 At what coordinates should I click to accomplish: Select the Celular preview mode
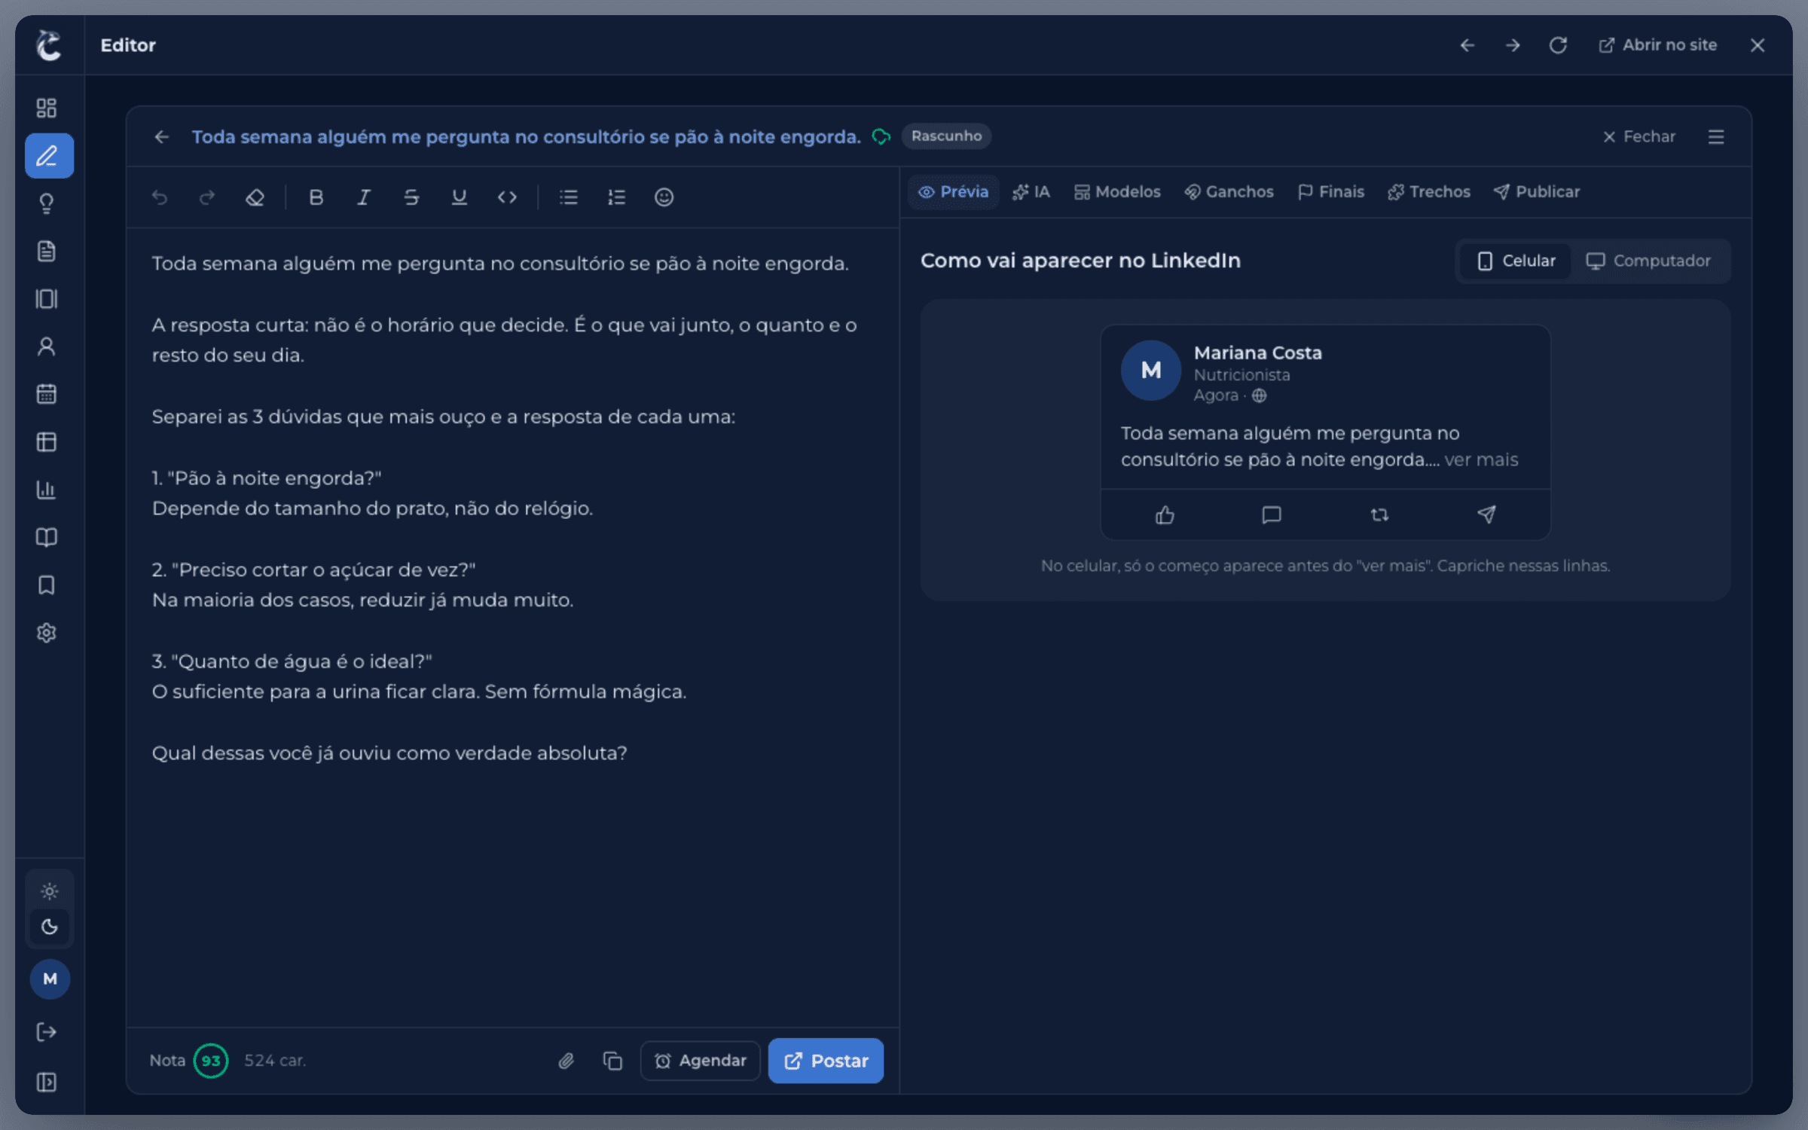pyautogui.click(x=1516, y=261)
